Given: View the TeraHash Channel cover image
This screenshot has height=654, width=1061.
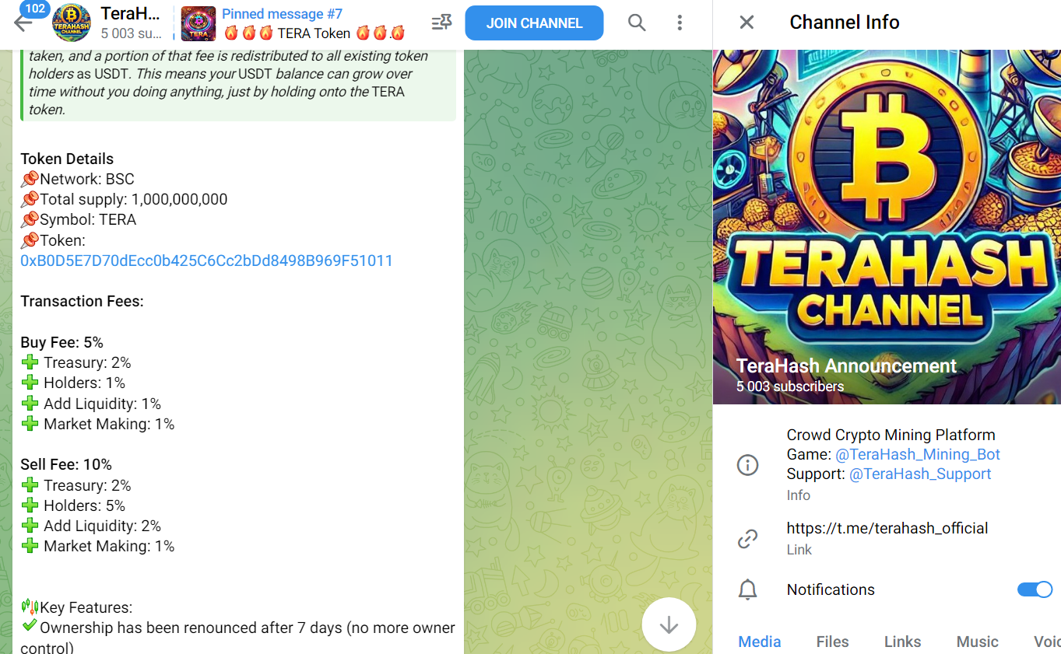Looking at the screenshot, I should 887,227.
